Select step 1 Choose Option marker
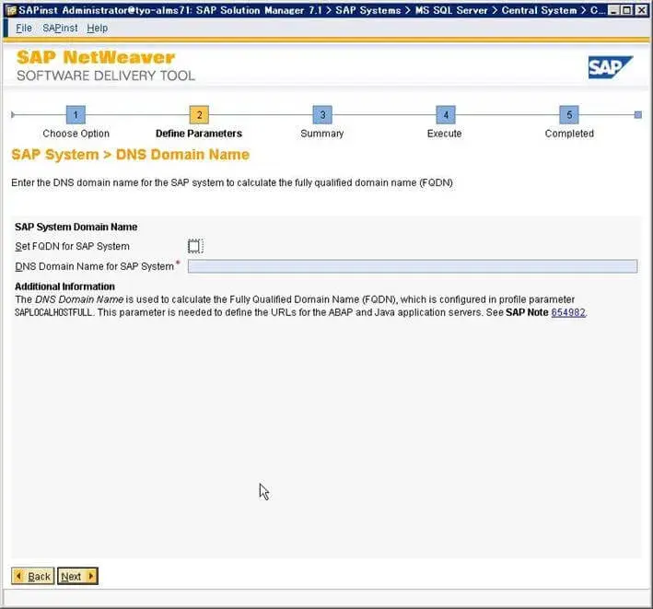 coord(76,114)
